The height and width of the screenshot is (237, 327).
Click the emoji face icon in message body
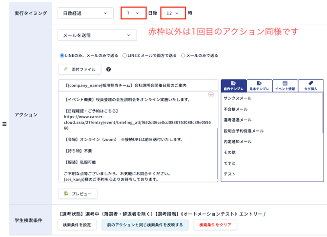211,95
